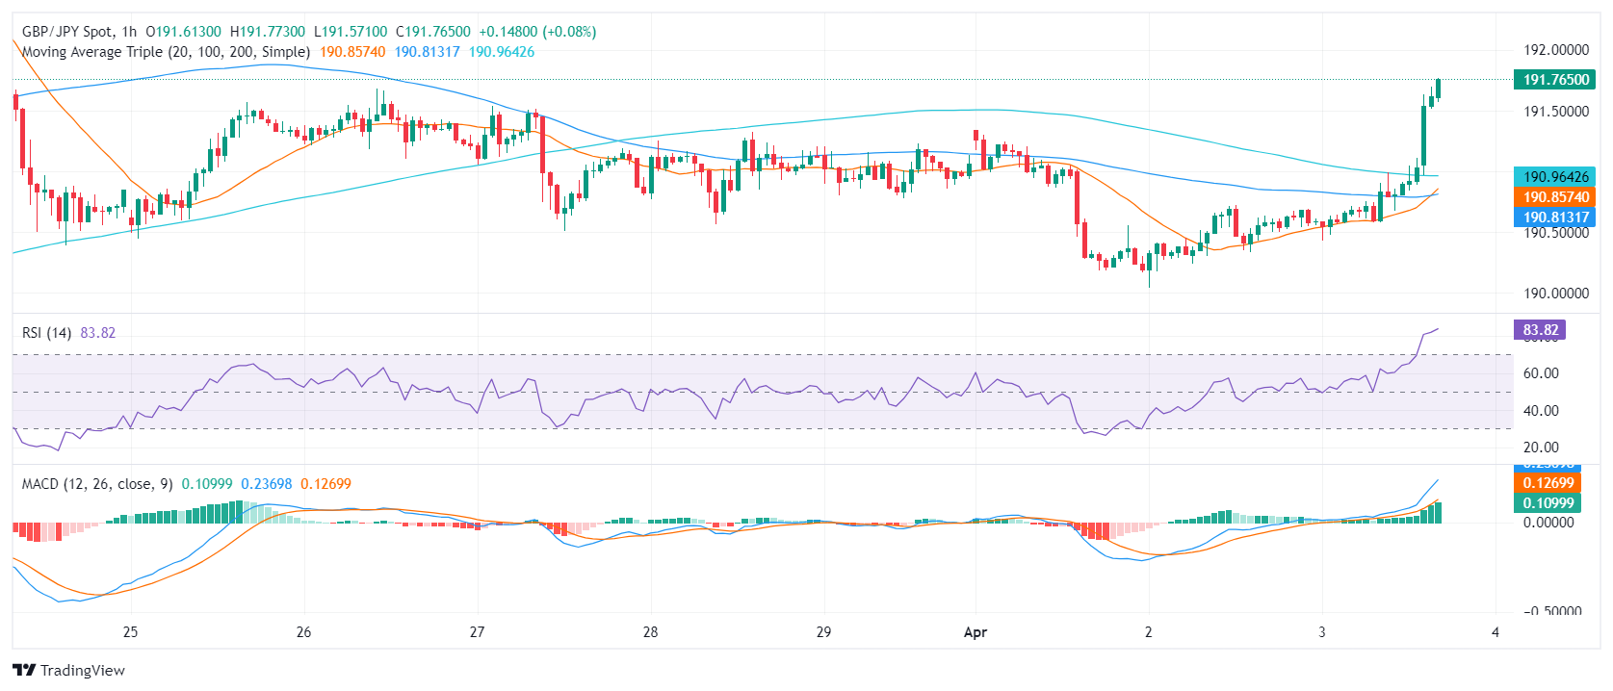This screenshot has height=691, width=1613.
Task: Select the Moving Average Triple indicator label
Action: (x=166, y=52)
